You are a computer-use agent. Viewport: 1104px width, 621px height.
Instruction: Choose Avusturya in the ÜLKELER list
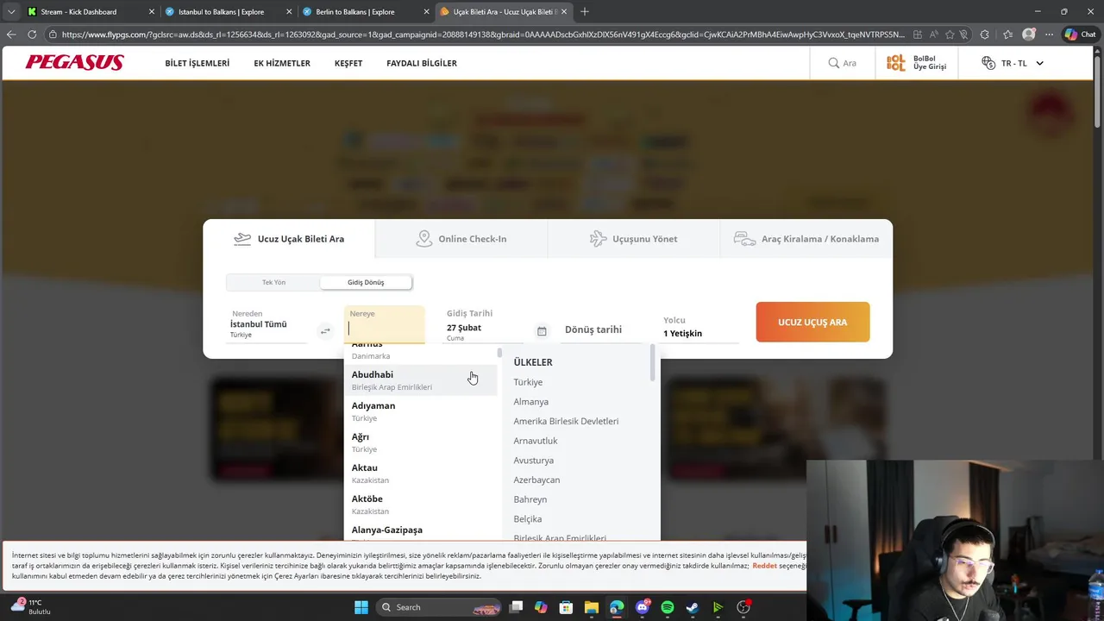[533, 461]
